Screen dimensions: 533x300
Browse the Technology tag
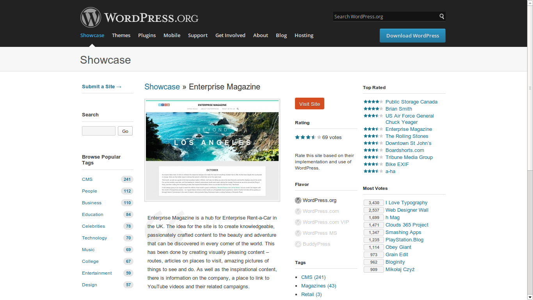click(94, 238)
